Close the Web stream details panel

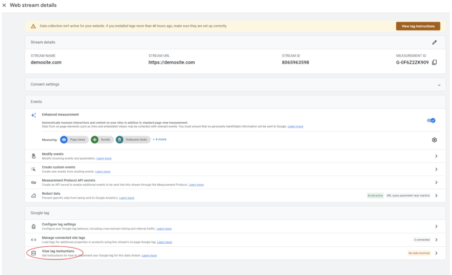4,5
